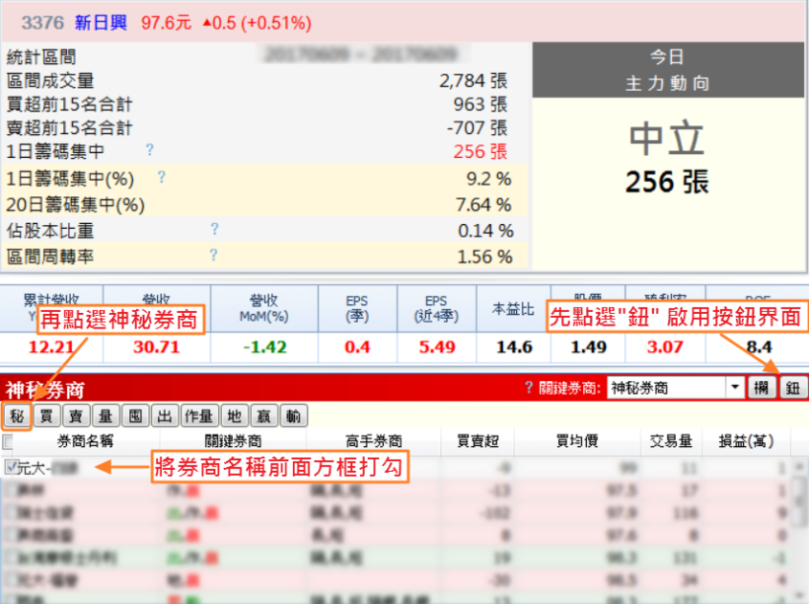Click the 本益比 column header
The image size is (809, 604).
point(513,308)
